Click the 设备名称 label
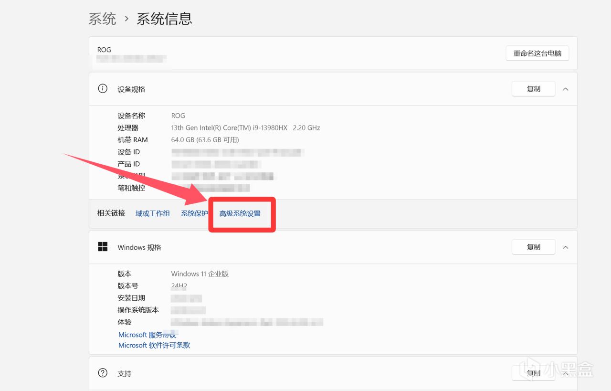The height and width of the screenshot is (391, 611). pos(131,116)
